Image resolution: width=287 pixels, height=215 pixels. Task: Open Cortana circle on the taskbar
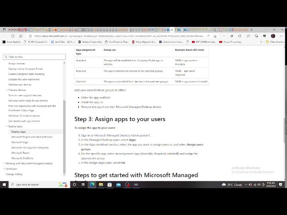click(x=74, y=185)
